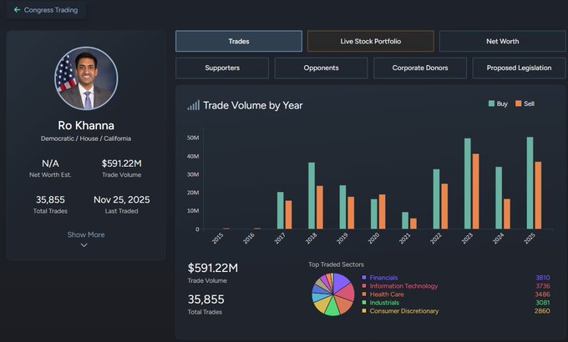Open the Proposed Legislation section
The image size is (568, 342).
[518, 68]
